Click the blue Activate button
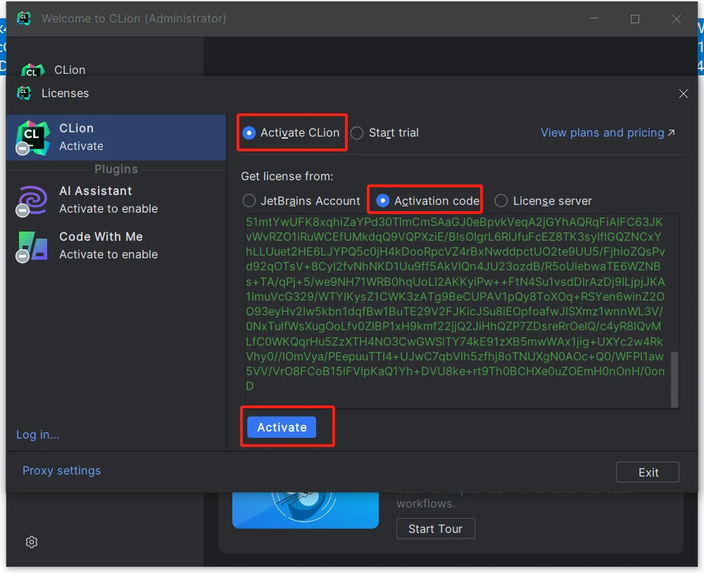 pos(282,427)
